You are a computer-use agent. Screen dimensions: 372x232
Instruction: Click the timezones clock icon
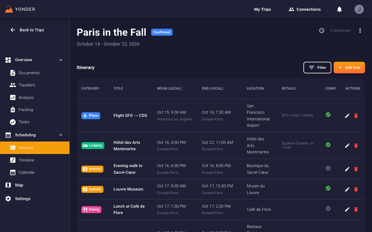(321, 30)
